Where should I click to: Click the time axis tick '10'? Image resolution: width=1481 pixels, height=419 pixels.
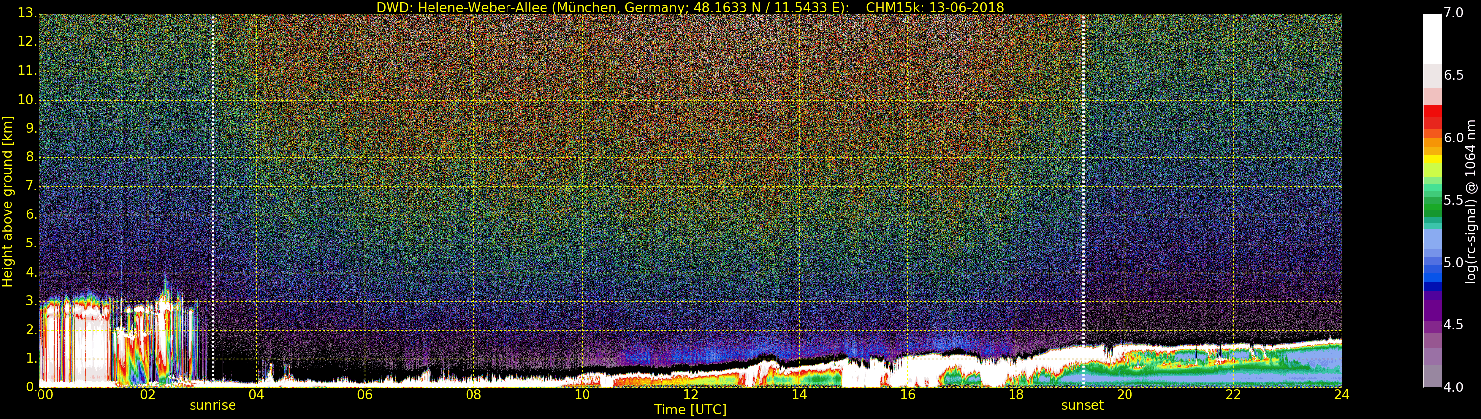(582, 395)
